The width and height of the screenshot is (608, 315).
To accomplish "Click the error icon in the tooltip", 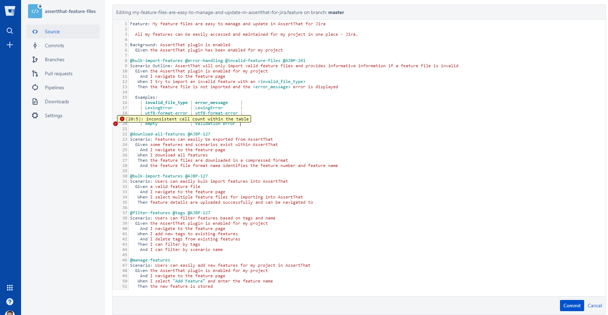I will pos(122,119).
